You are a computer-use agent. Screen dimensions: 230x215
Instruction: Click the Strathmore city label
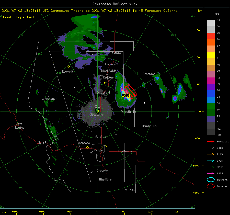click(x=124, y=151)
